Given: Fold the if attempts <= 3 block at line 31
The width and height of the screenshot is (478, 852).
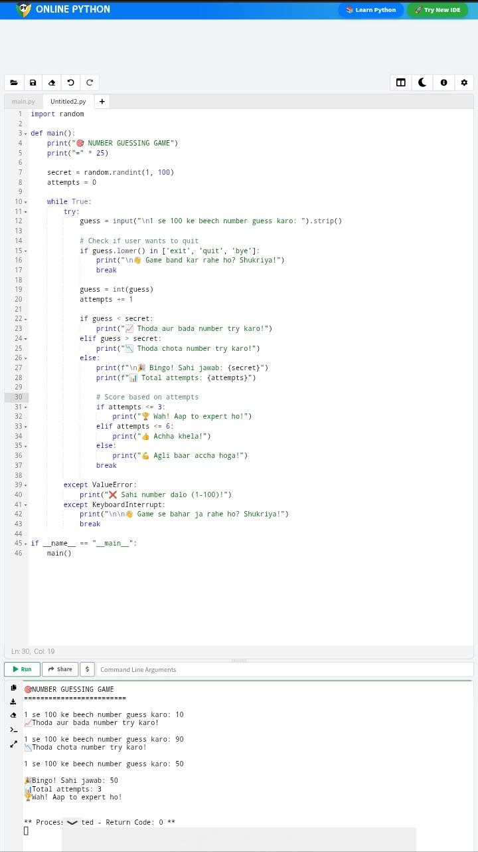Looking at the screenshot, I should pos(25,407).
